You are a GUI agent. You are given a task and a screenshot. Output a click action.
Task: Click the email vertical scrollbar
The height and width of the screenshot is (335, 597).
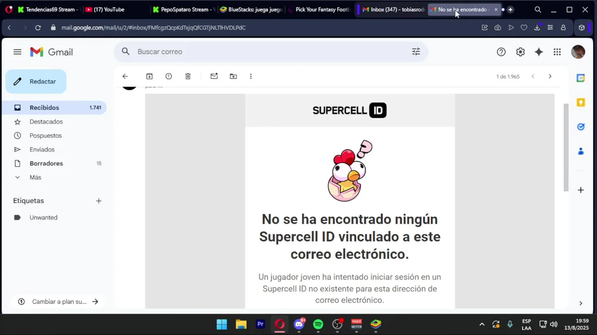click(566, 147)
